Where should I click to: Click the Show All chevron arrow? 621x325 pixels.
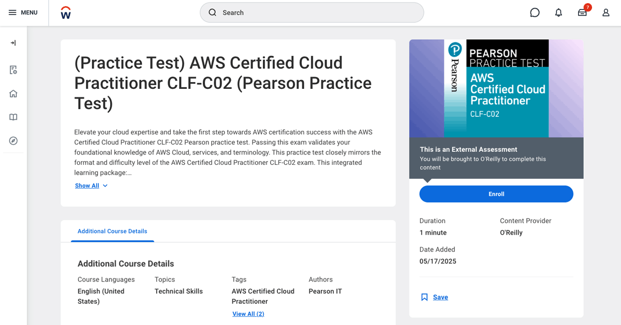pyautogui.click(x=105, y=185)
